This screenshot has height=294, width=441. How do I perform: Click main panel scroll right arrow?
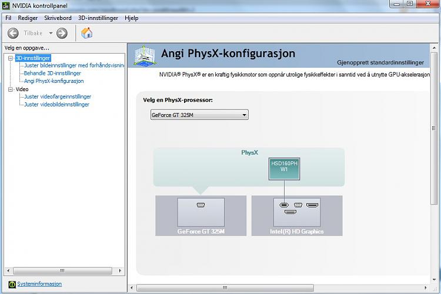click(x=425, y=288)
